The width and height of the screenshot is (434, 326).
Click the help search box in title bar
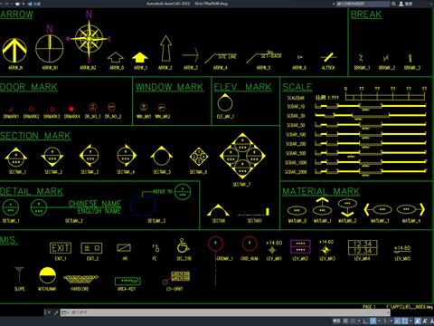[363, 4]
